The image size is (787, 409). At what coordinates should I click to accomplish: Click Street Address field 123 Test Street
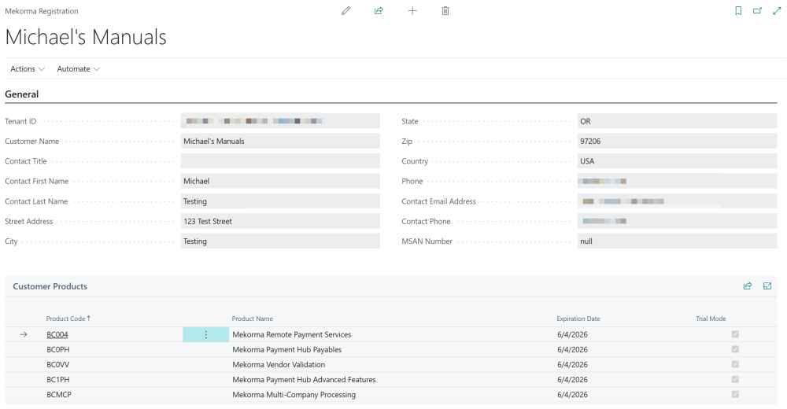[280, 221]
